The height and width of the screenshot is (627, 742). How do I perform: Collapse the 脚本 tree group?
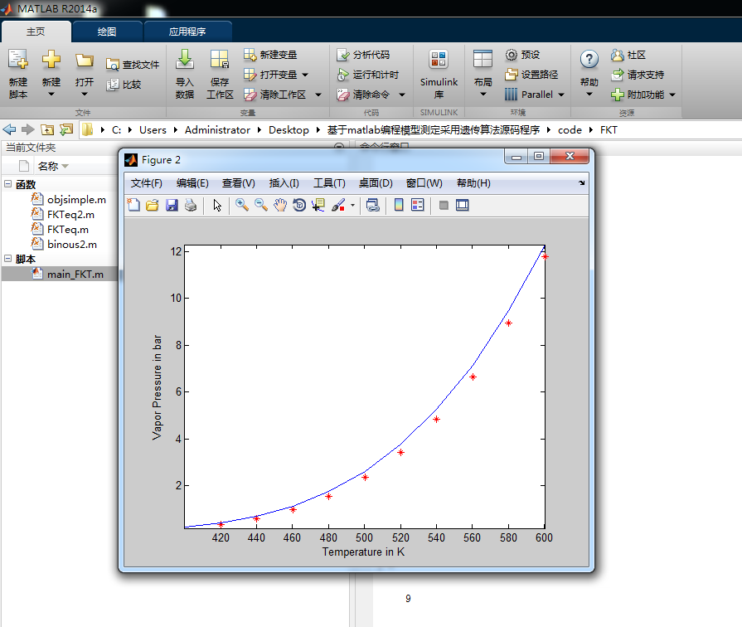click(x=8, y=259)
